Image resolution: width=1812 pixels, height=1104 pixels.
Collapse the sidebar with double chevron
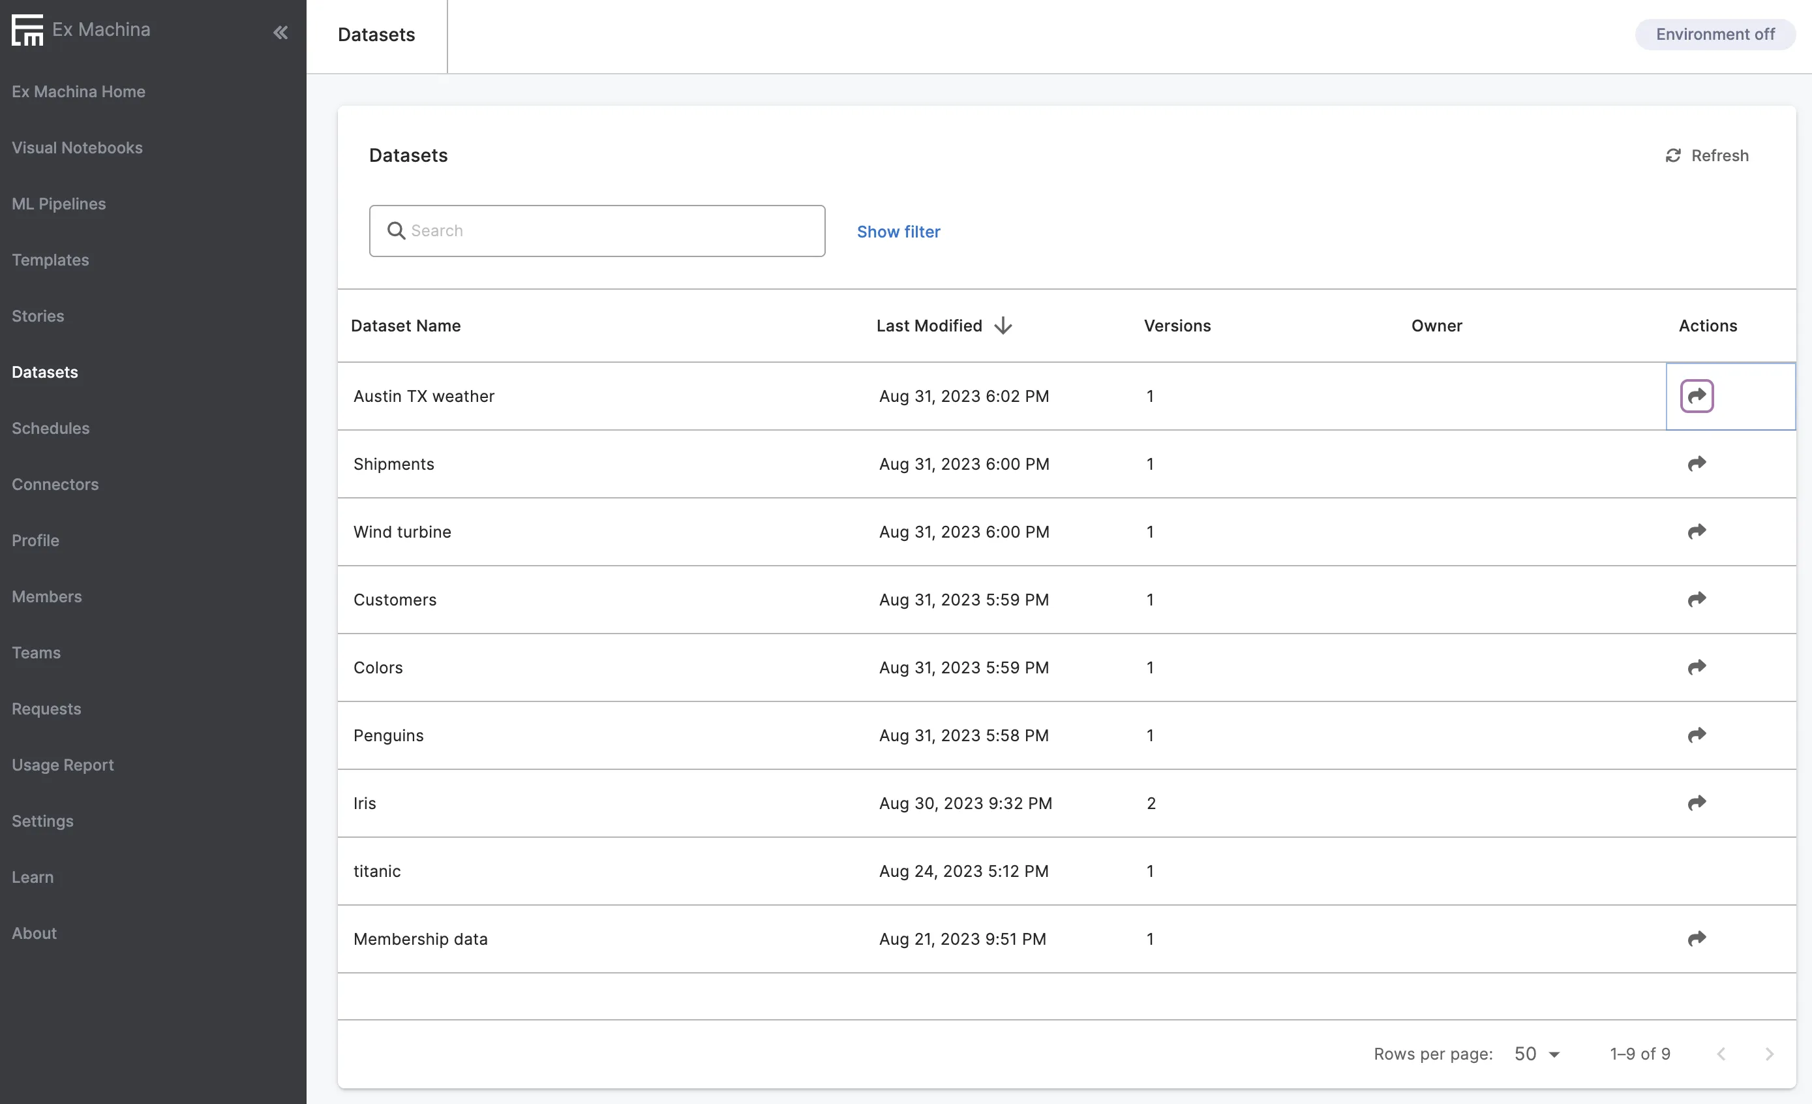[x=280, y=33]
